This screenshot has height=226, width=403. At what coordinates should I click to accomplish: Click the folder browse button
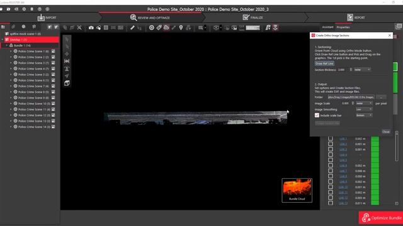click(x=381, y=97)
